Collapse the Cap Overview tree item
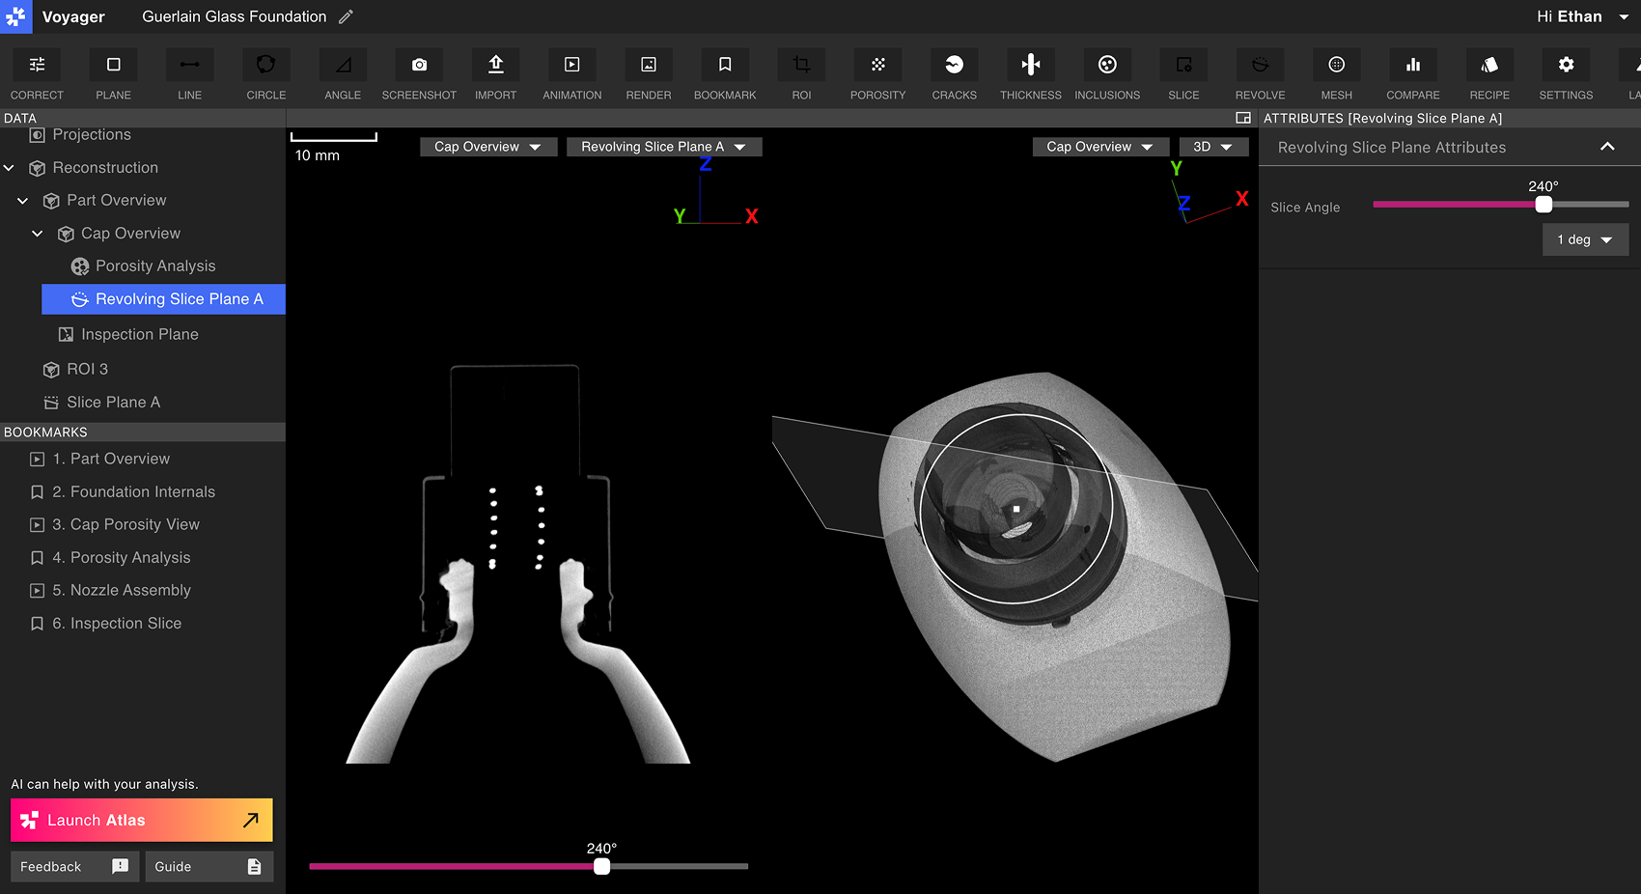Image resolution: width=1641 pixels, height=894 pixels. tap(37, 233)
